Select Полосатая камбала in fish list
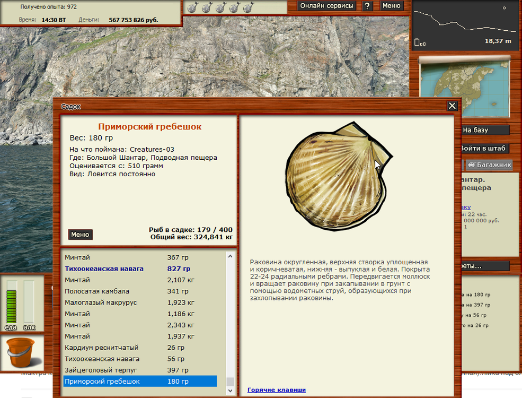 (97, 291)
